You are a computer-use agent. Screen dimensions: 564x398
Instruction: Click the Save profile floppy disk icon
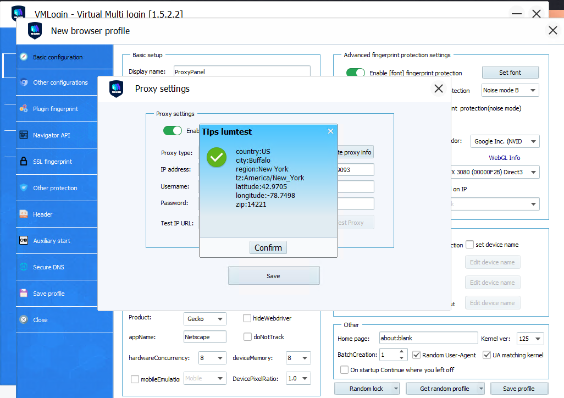pos(24,294)
